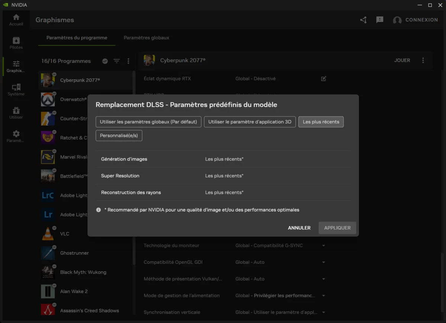The height and width of the screenshot is (323, 446).
Task: Choose 'Utiliser les paramètres globaux (Par défaut)'
Action: click(148, 122)
